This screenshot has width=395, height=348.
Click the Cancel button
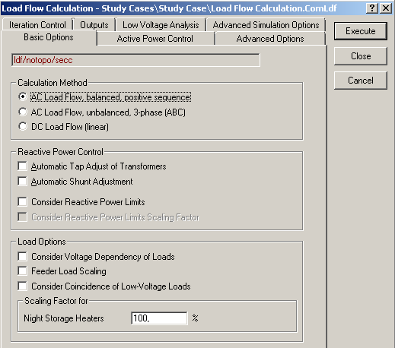(x=361, y=81)
